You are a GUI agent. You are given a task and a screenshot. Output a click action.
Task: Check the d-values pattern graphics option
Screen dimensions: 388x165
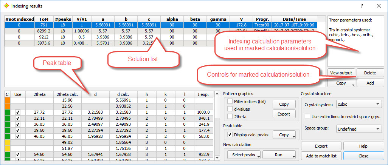(x=230, y=109)
